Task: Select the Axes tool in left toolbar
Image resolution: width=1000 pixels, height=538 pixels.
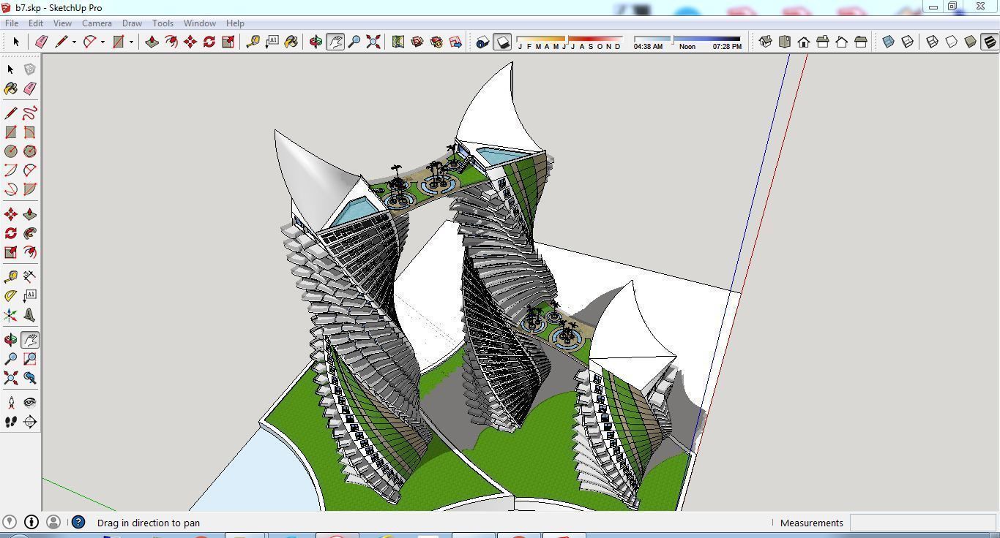Action: (11, 315)
